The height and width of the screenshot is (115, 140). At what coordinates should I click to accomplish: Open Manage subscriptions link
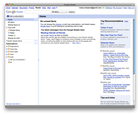pos(14,104)
